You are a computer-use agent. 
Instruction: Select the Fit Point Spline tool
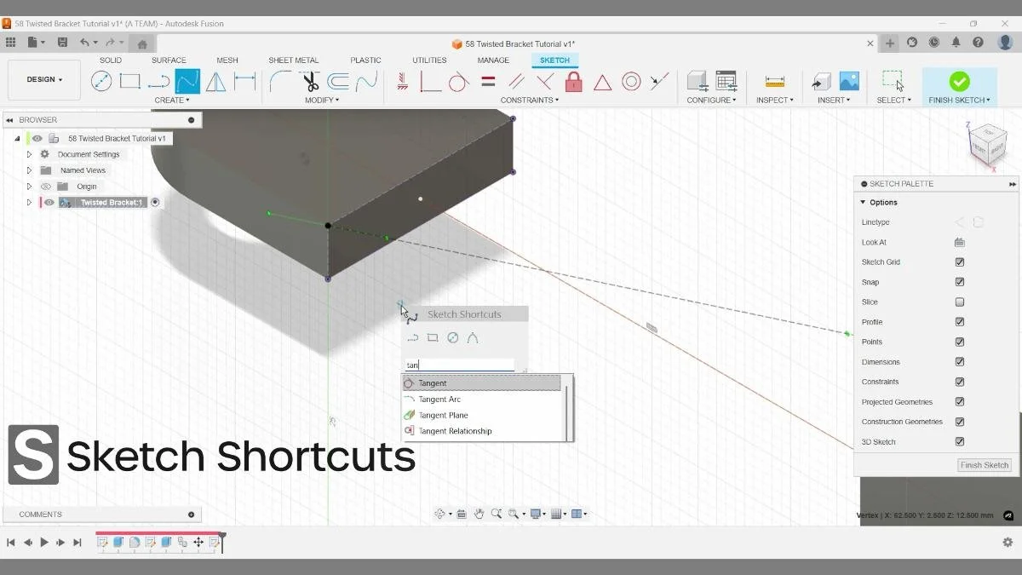click(187, 81)
